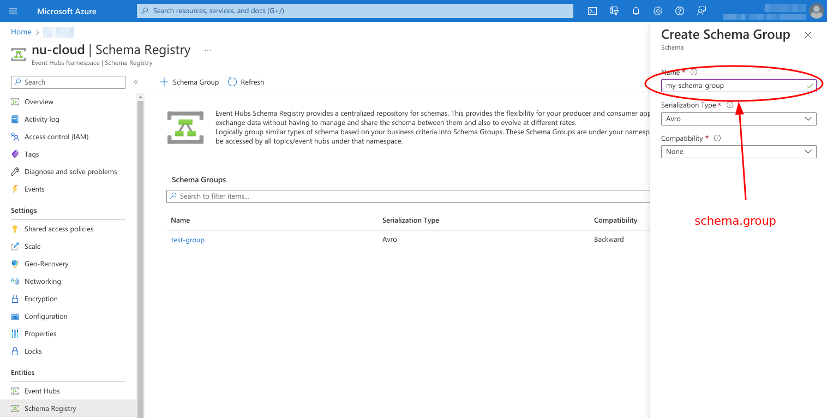
Task: Click the Scale sidebar icon
Action: point(15,247)
